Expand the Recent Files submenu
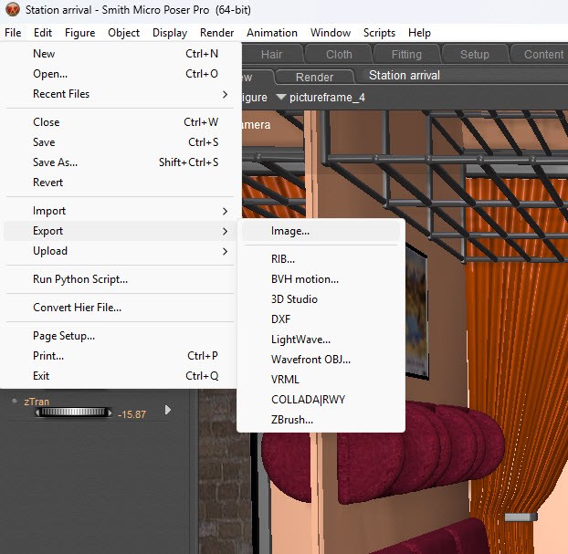The width and height of the screenshot is (568, 554). tap(119, 94)
